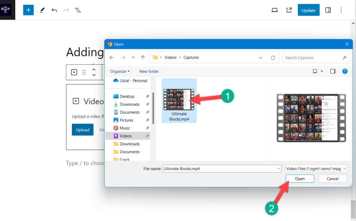Open the view post external link icon
The height and width of the screenshot is (221, 356).
(x=289, y=10)
